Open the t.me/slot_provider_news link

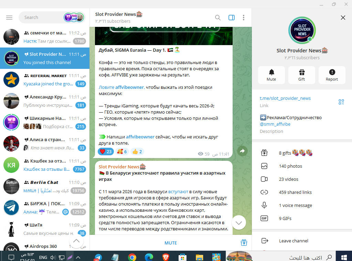click(285, 98)
